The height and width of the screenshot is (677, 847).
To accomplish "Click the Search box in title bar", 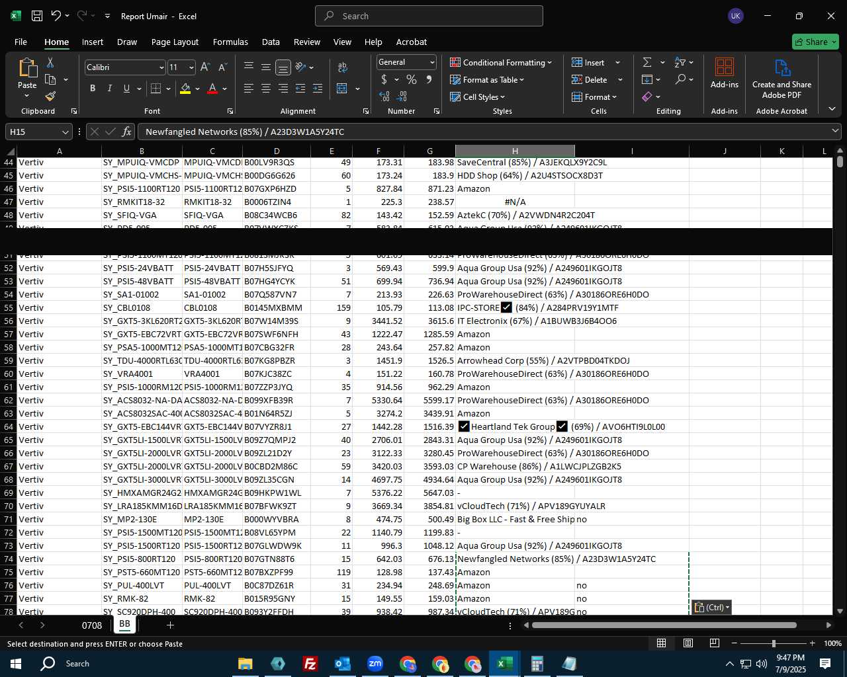I will click(x=429, y=16).
